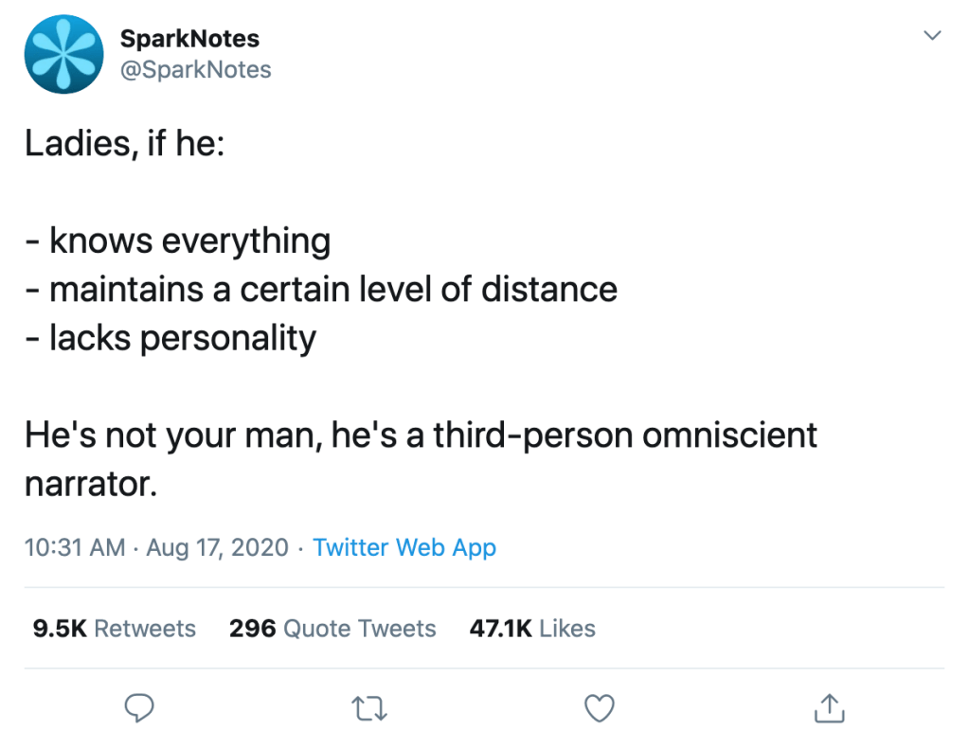Screen dimensions: 969x747
Task: Click the "lacks personality" bullet line
Action: coord(170,337)
